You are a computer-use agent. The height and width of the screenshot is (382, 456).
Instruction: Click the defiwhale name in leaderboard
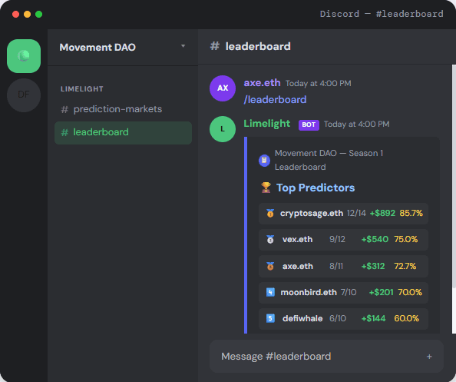tap(302, 318)
